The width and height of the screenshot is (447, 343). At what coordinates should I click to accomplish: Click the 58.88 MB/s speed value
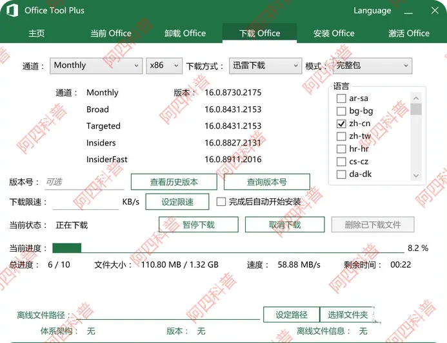click(x=299, y=264)
